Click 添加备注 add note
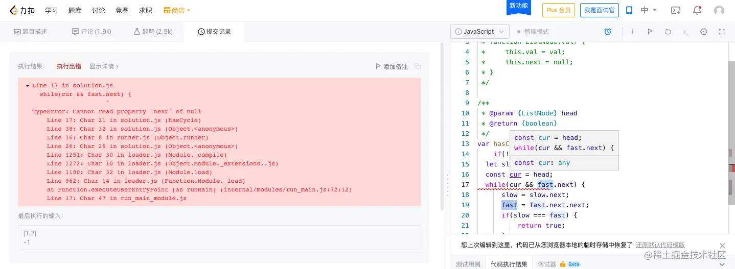The image size is (735, 269). 392,66
